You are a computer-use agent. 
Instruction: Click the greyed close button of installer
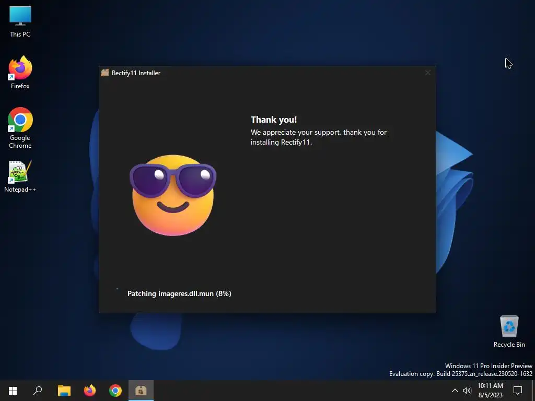point(427,73)
